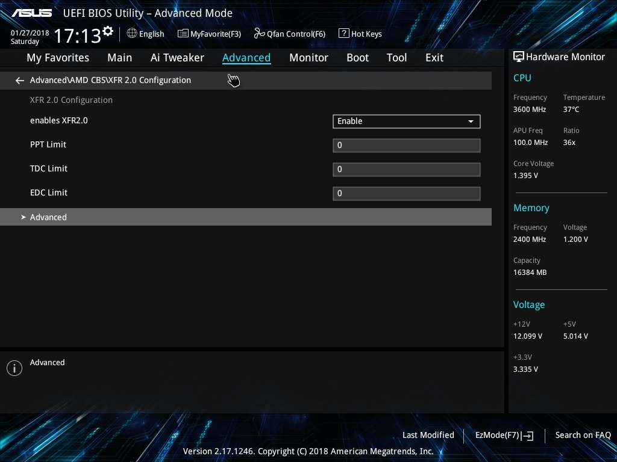
Task: Click the dropdown arrow next to Enable
Action: click(471, 122)
